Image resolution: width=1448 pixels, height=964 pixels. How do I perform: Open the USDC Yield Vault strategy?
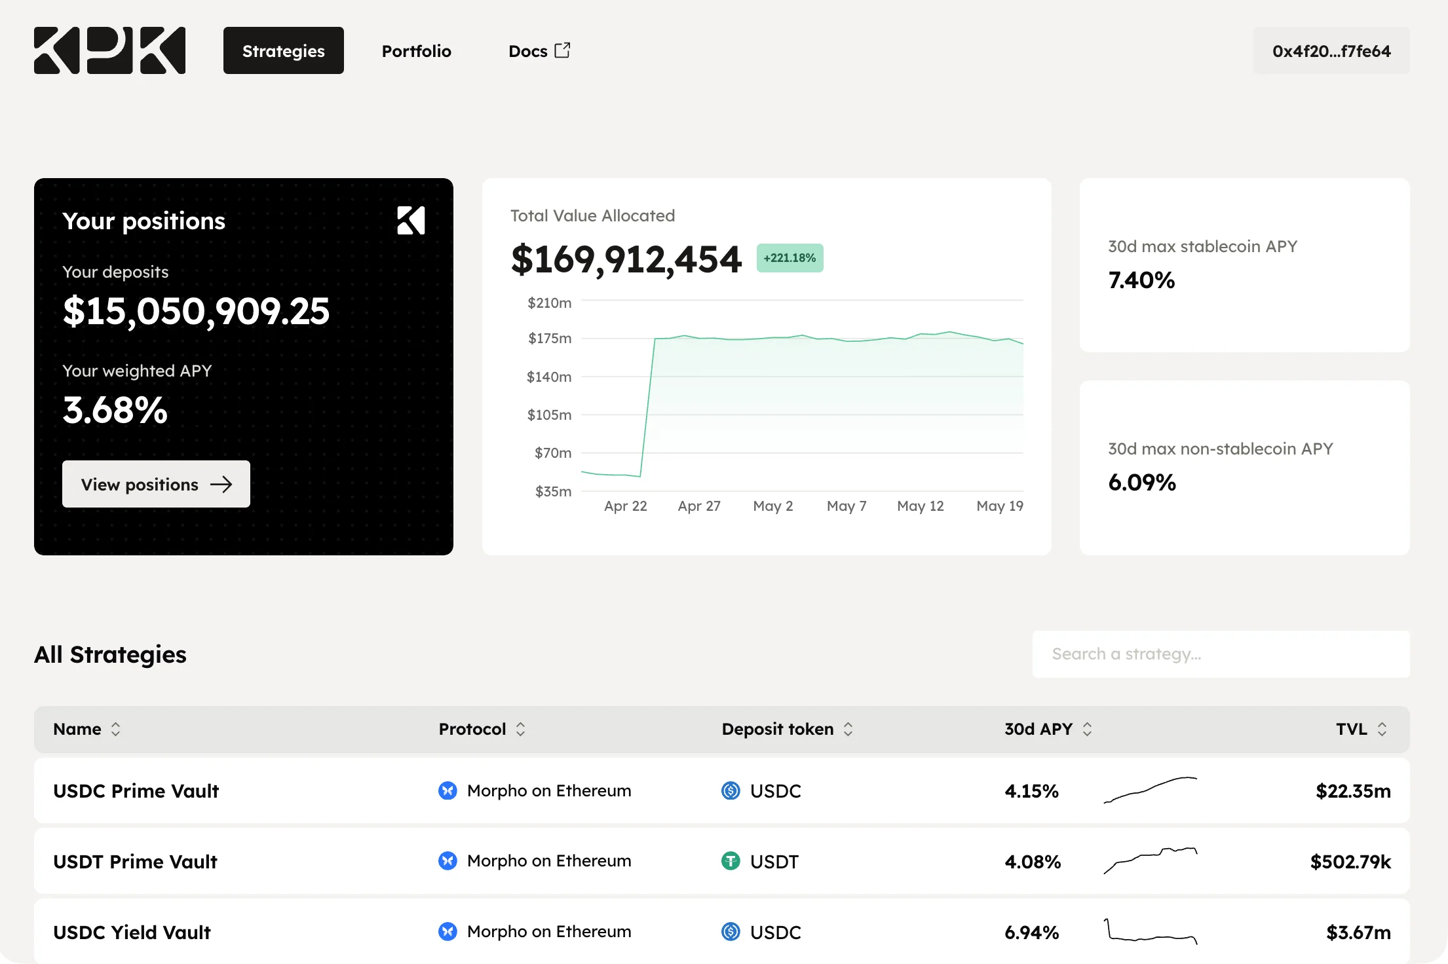coord(721,931)
